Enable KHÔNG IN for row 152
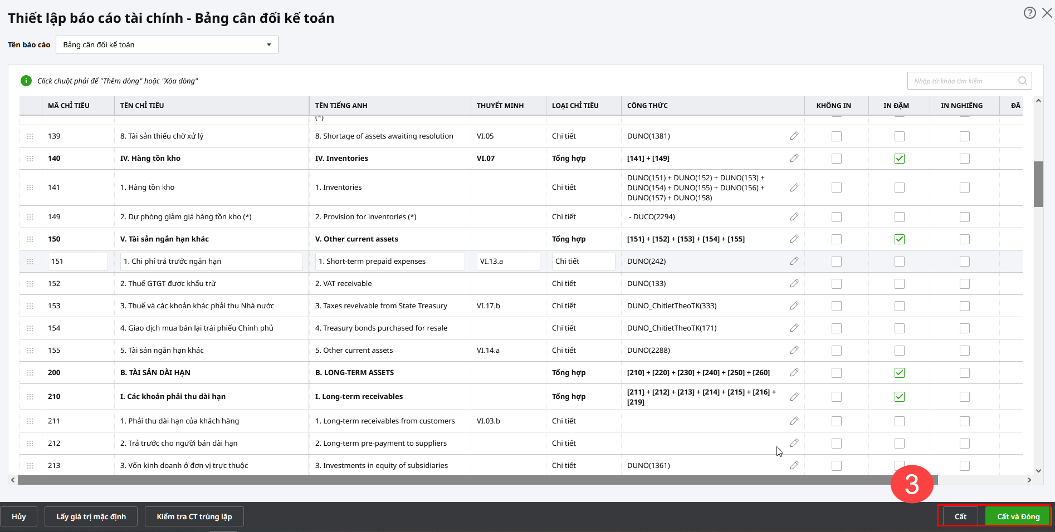Image resolution: width=1055 pixels, height=532 pixels. coord(836,284)
